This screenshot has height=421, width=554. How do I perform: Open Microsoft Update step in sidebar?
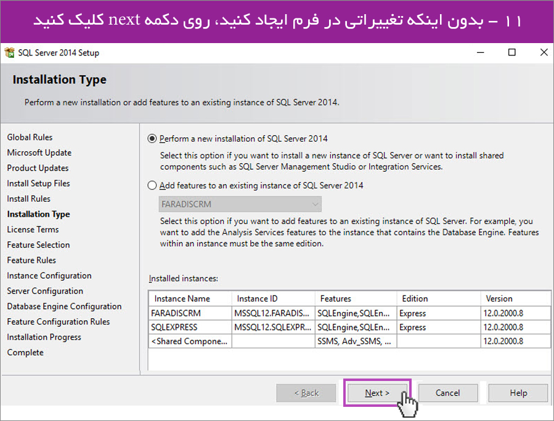click(39, 153)
